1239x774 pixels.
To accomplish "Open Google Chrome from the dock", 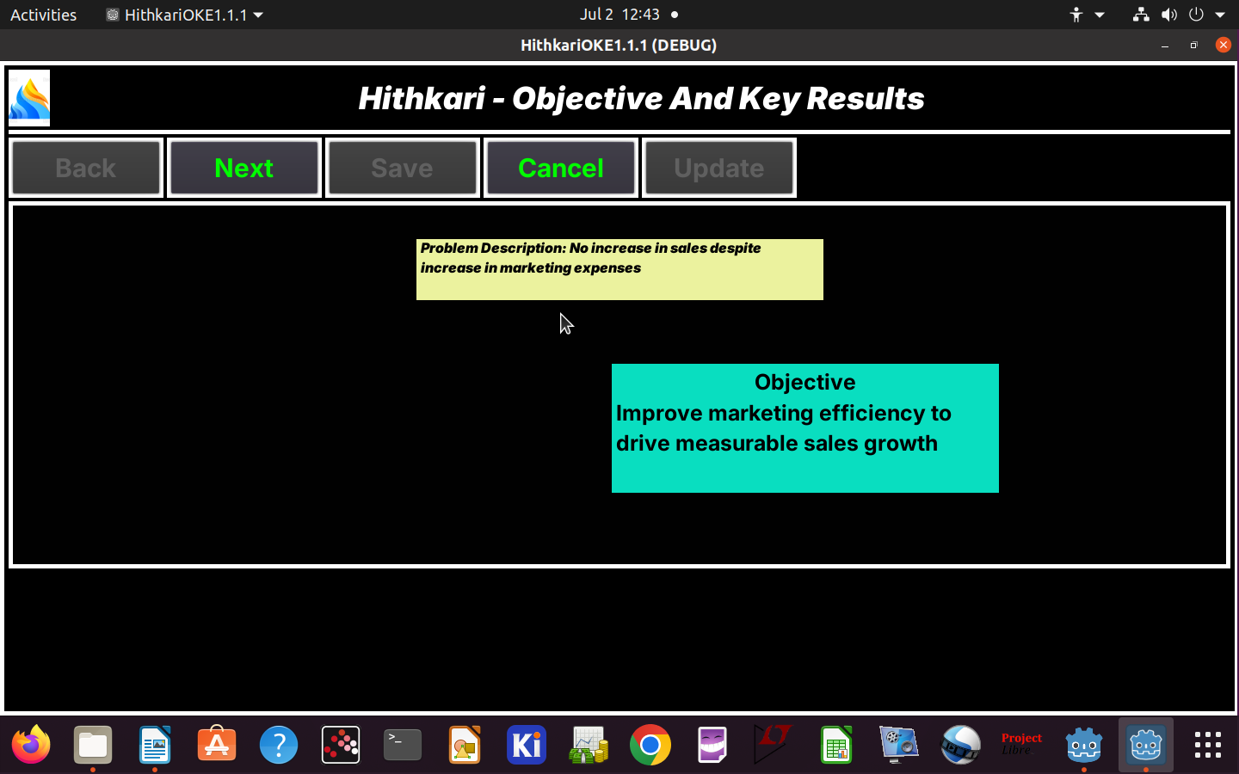I will point(650,745).
